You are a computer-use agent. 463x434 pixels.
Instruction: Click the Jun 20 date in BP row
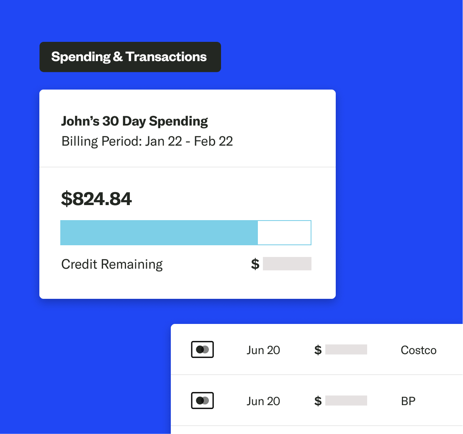point(263,401)
